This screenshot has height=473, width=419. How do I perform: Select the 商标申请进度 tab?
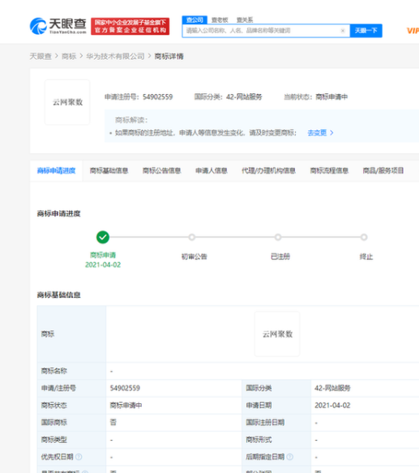pos(56,171)
